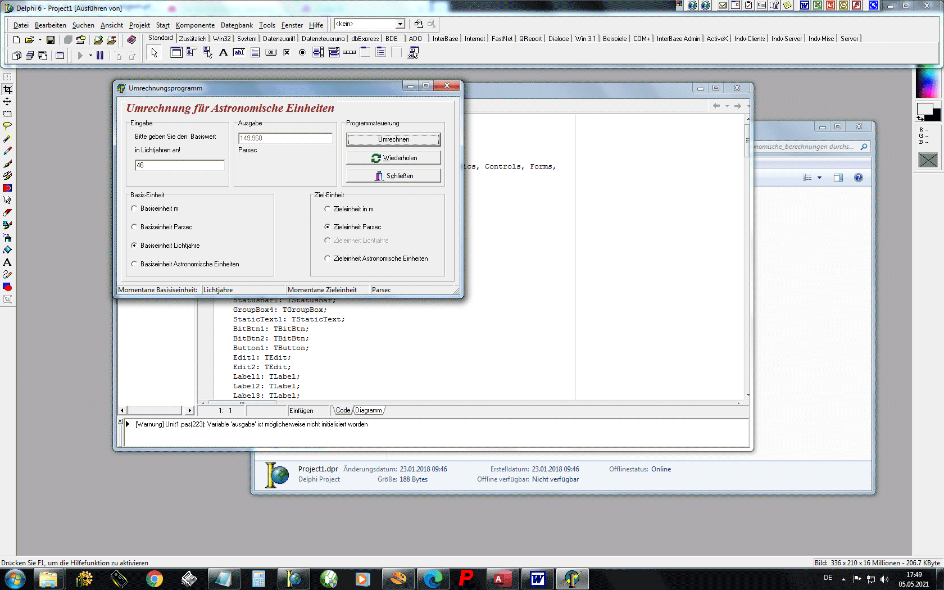The width and height of the screenshot is (944, 590).
Task: Select the rectangular Selection tool
Action: (x=7, y=114)
